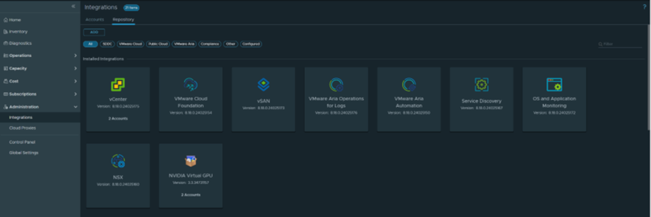Image resolution: width=651 pixels, height=217 pixels.
Task: Click the VMware Aria Automation card title
Action: [409, 102]
